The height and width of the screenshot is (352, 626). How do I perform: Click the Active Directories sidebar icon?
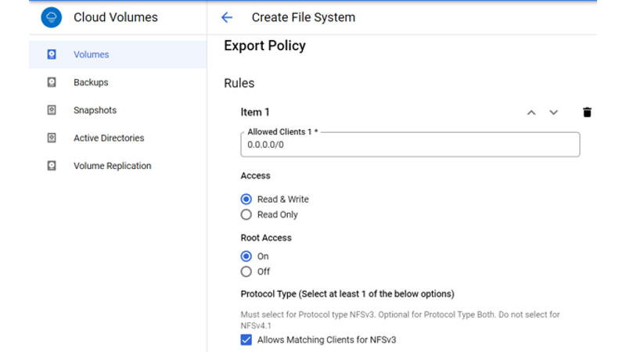[x=52, y=138]
